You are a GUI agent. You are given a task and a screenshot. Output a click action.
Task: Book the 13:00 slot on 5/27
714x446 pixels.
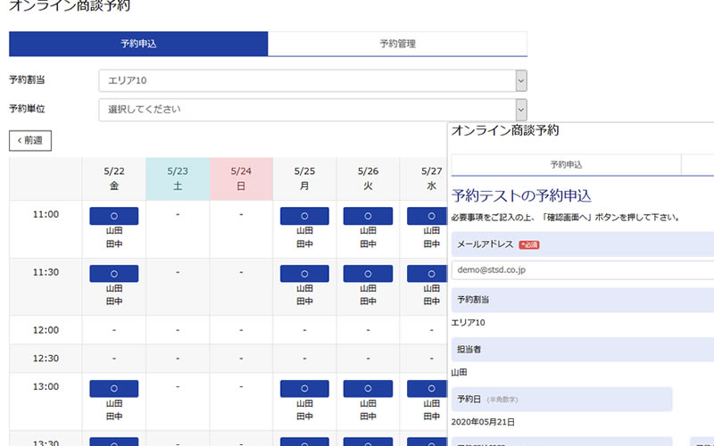pos(428,389)
